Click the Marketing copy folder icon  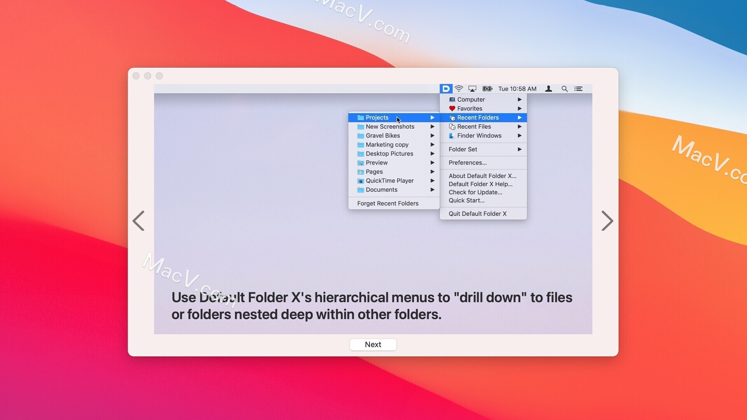pos(361,145)
